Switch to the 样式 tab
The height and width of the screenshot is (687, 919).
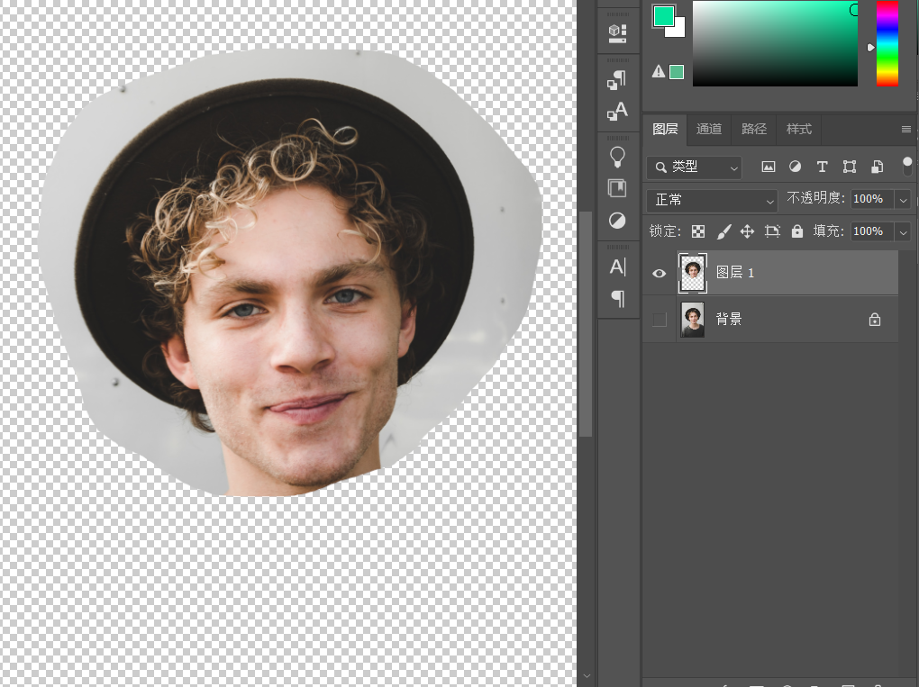pos(799,129)
